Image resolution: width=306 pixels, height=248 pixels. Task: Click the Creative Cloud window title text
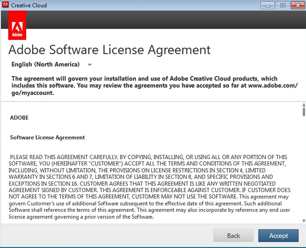pos(29,5)
